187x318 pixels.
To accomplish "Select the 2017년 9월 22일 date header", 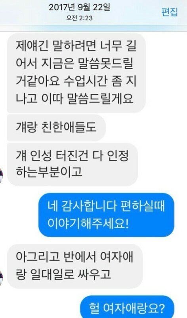I will 79,7.
